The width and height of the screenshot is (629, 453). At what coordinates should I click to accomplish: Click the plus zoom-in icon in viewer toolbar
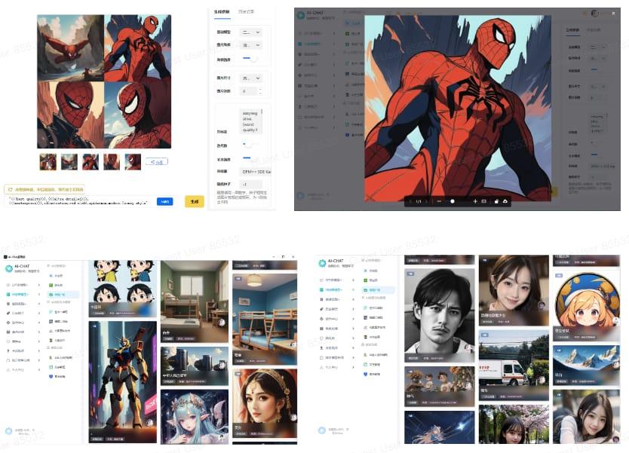pos(475,201)
